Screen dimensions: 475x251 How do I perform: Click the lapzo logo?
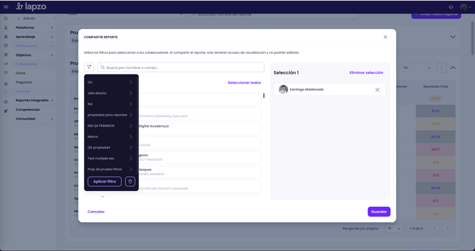31,6
